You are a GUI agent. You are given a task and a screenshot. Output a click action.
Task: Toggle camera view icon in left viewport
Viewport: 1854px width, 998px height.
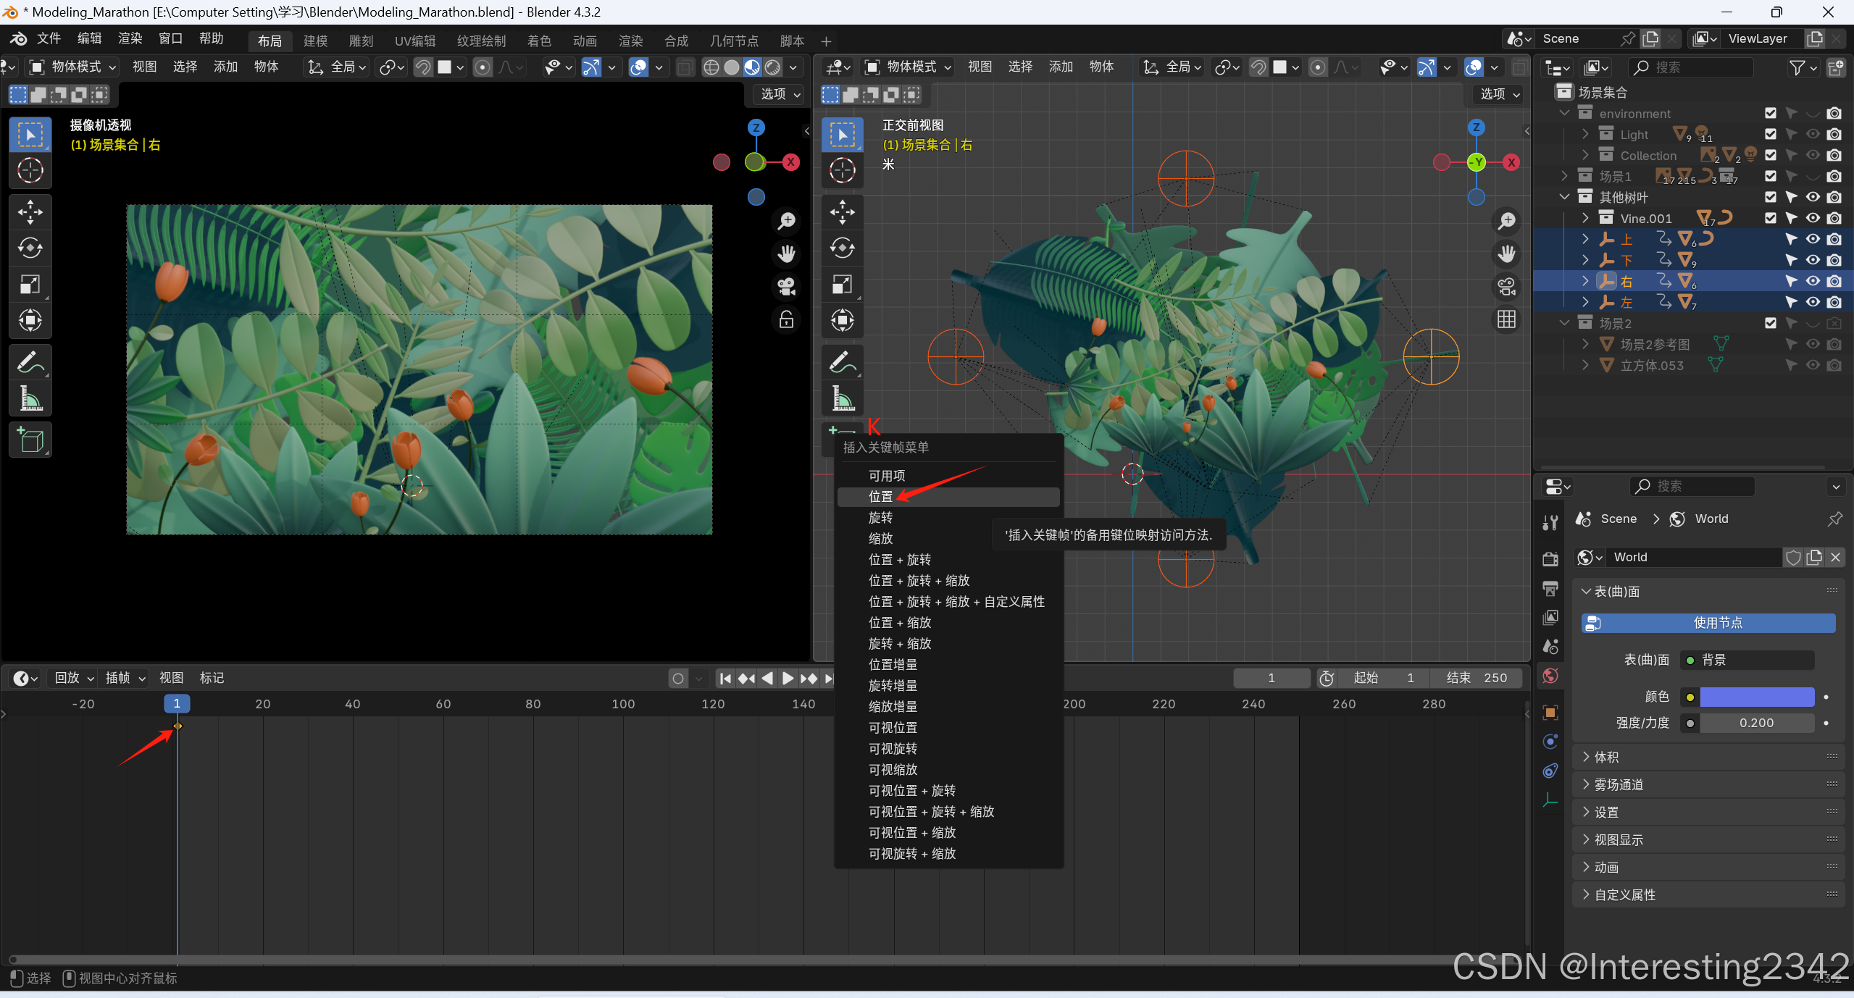point(786,287)
